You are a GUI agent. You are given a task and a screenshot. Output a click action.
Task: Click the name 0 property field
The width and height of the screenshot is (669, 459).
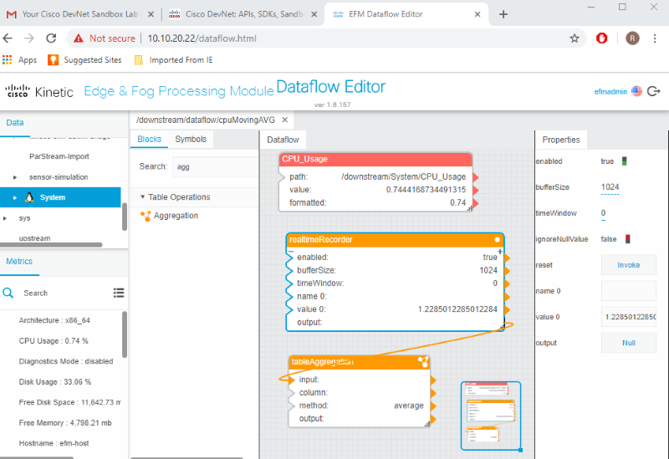629,291
